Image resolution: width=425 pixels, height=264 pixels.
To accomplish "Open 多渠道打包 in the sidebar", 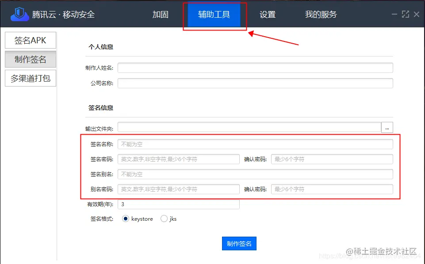I will point(31,78).
